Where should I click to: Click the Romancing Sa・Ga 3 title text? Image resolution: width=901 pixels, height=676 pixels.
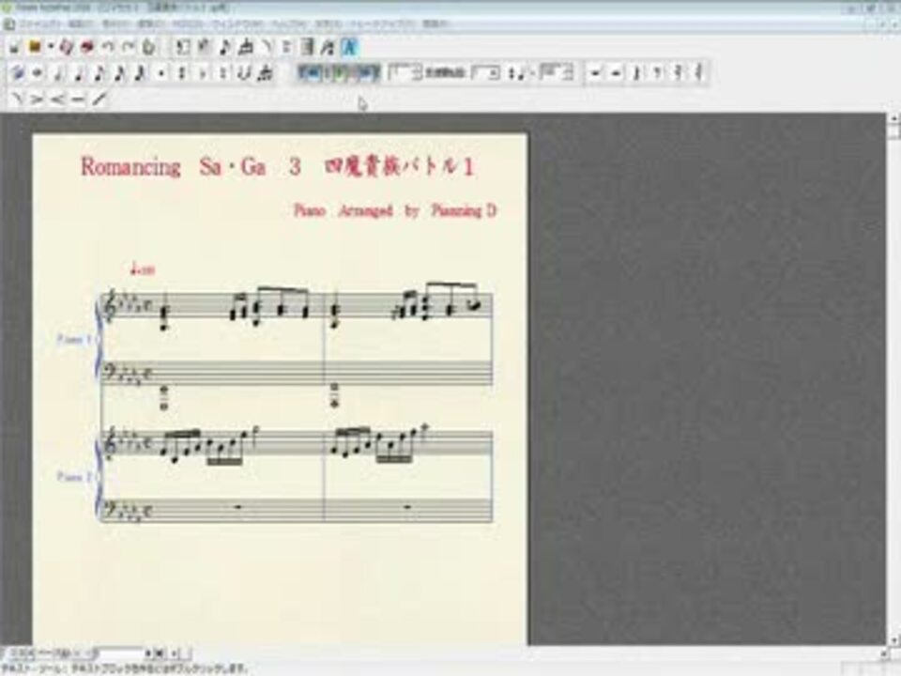(x=191, y=167)
